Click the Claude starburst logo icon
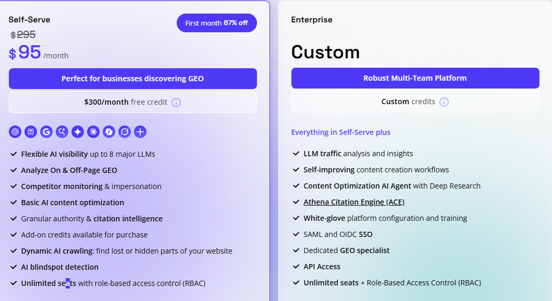Image resolution: width=552 pixels, height=301 pixels. (93, 132)
